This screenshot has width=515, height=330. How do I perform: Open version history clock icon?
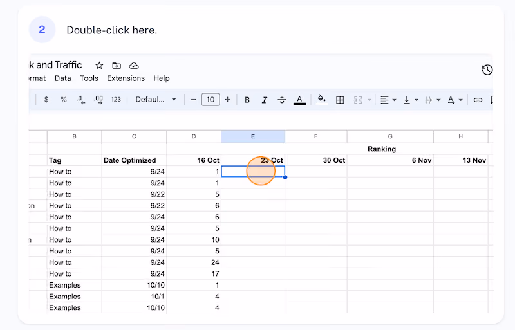coord(487,69)
